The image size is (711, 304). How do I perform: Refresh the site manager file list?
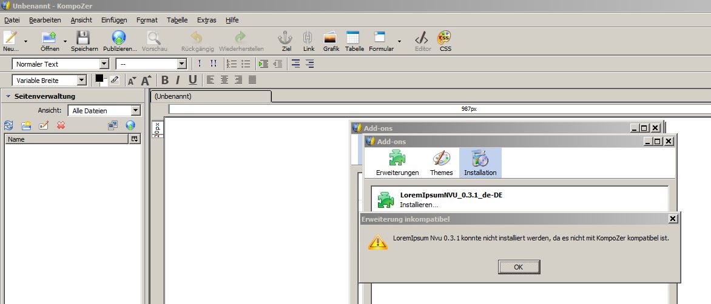coord(8,126)
